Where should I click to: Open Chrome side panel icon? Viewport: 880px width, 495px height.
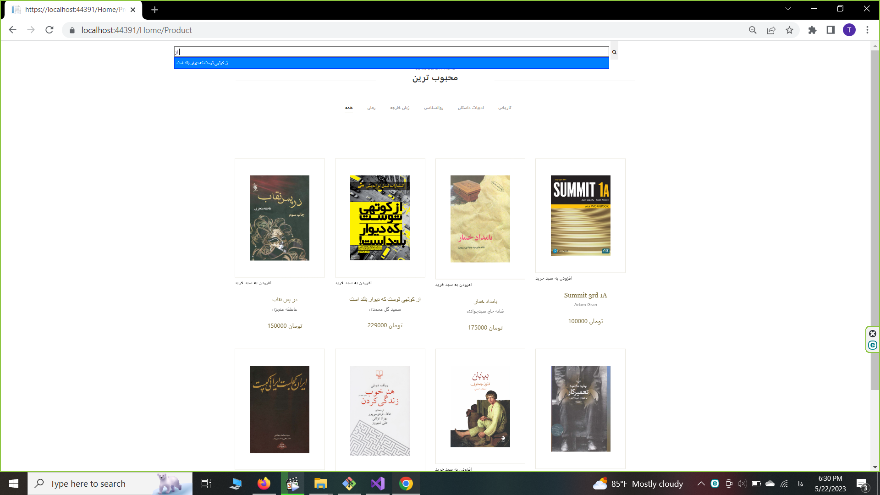point(830,30)
